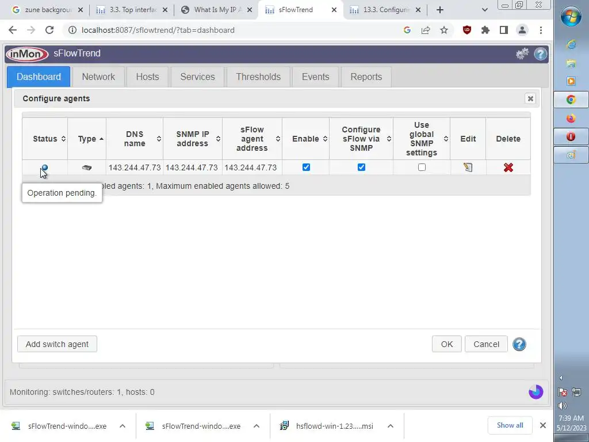Sort by DNS name column

tap(135, 139)
